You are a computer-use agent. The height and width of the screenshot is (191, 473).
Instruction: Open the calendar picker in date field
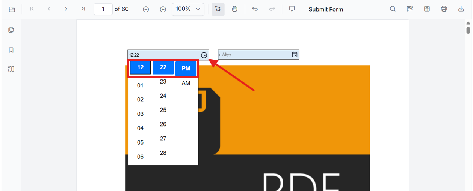click(x=295, y=55)
